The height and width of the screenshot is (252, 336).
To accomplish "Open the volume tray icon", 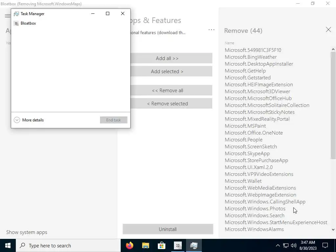I will point(294,245).
